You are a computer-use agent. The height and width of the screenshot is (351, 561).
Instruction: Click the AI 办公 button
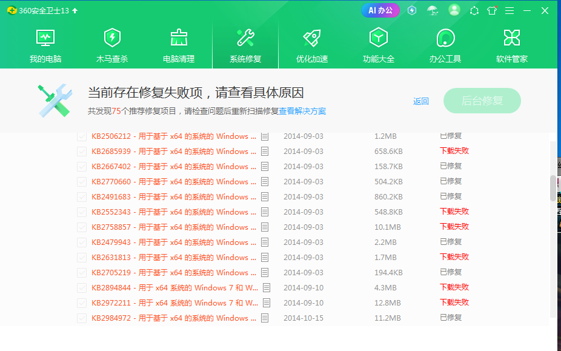coord(380,10)
